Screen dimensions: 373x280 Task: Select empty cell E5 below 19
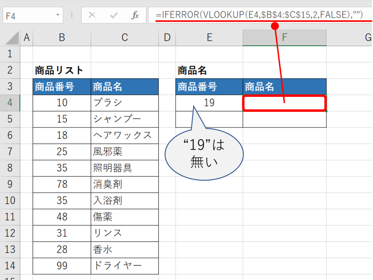pyautogui.click(x=209, y=119)
